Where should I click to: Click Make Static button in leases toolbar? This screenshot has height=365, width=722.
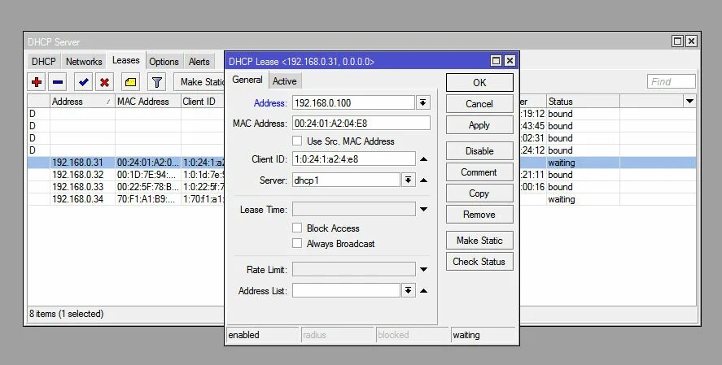pos(200,82)
